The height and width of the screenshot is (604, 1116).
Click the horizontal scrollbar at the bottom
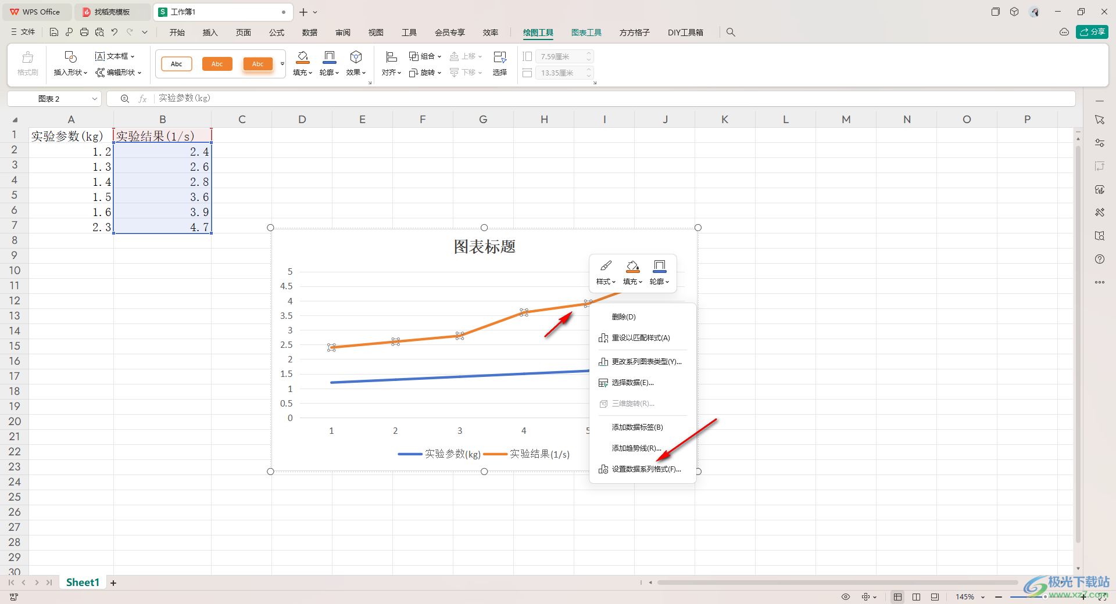(837, 583)
